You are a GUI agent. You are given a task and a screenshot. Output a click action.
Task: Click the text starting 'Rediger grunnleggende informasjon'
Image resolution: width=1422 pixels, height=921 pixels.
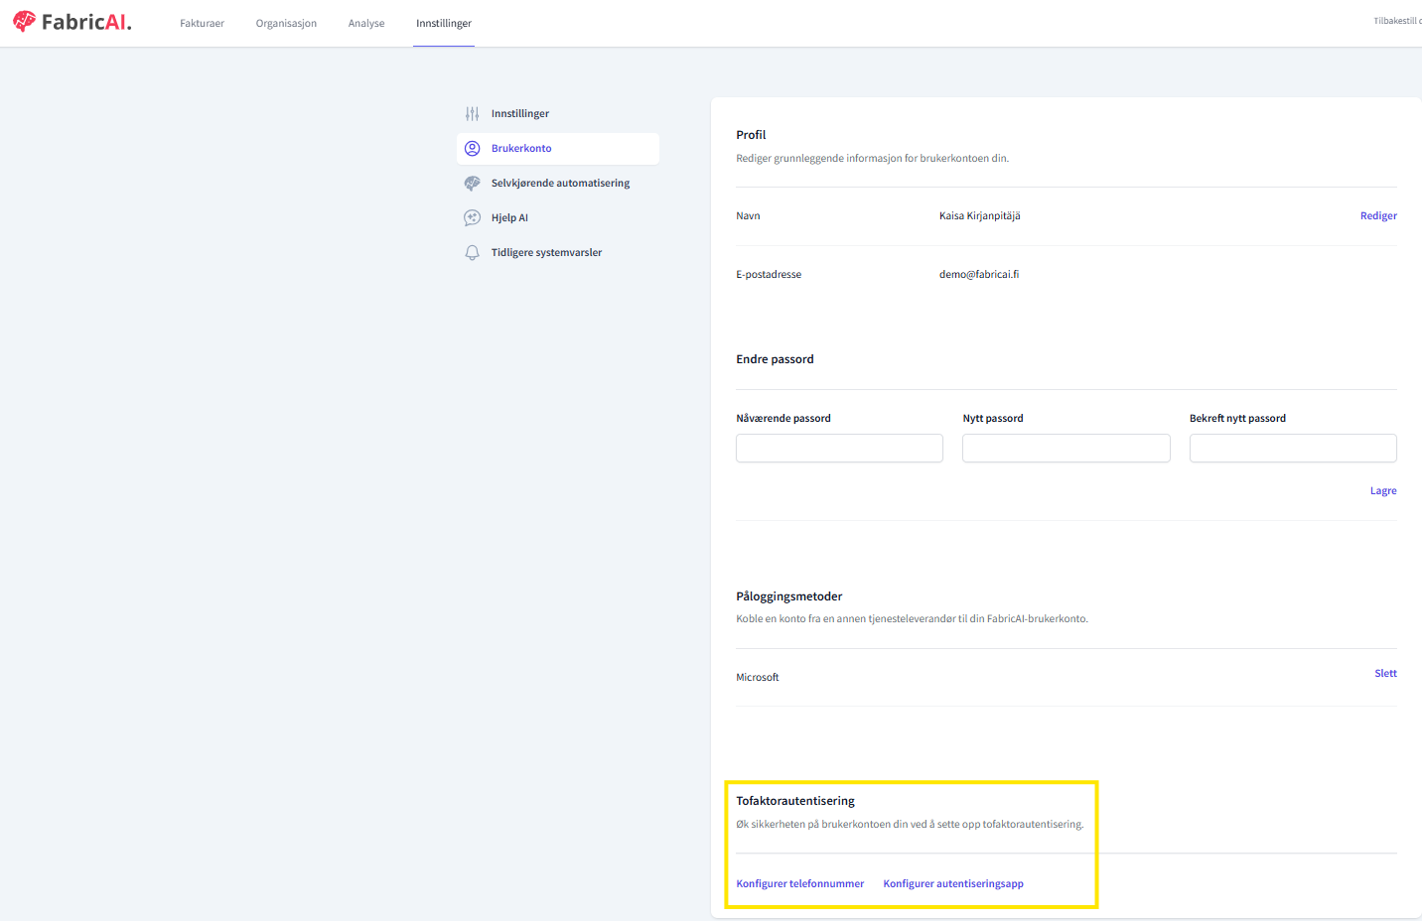pyautogui.click(x=872, y=159)
